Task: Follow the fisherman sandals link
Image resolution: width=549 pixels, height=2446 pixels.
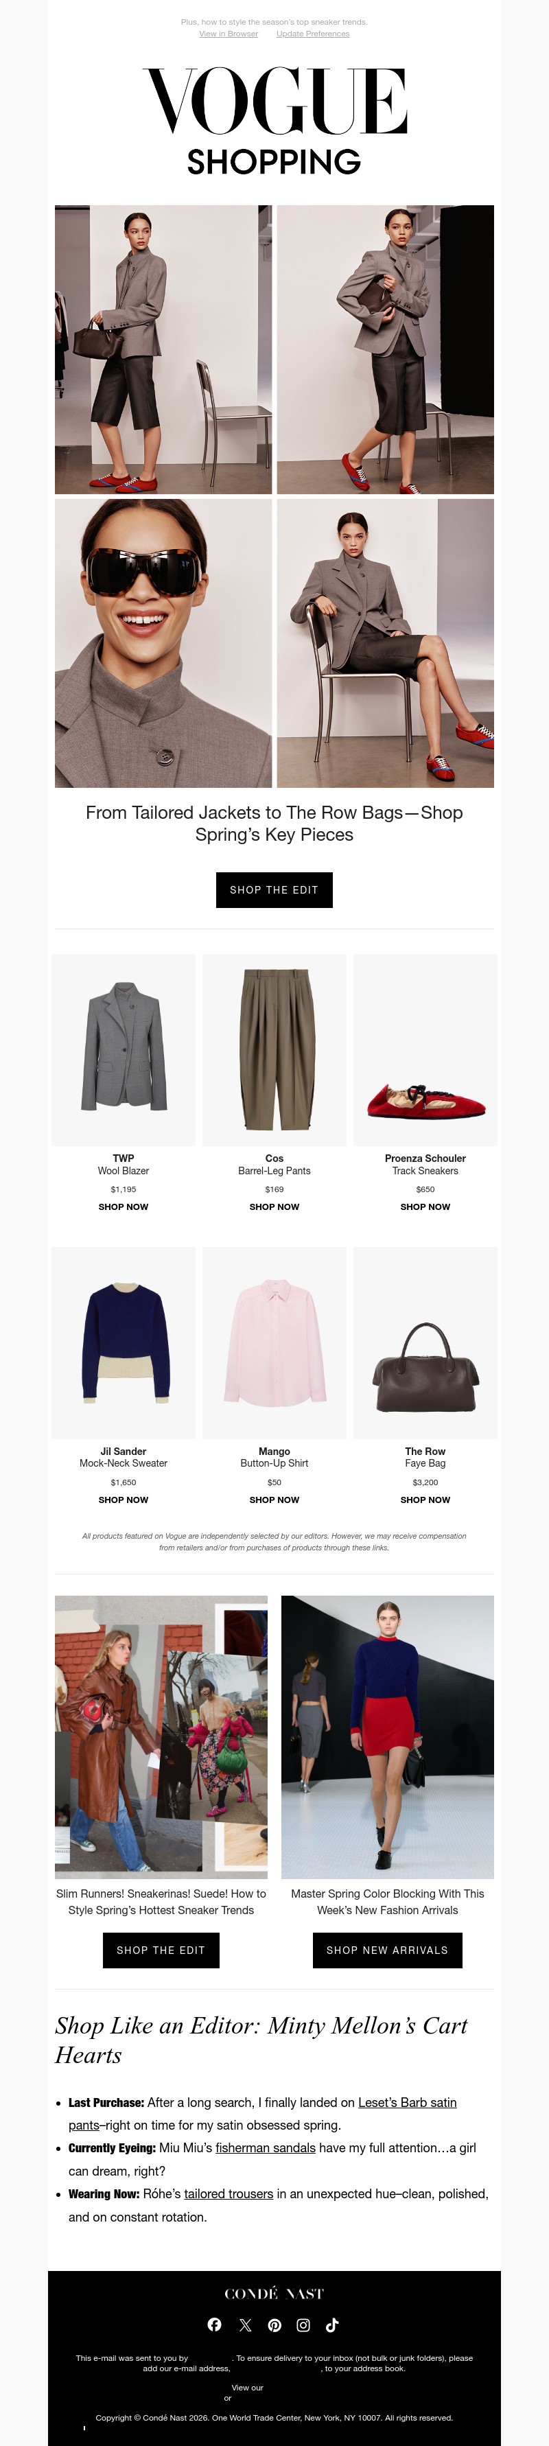Action: pyautogui.click(x=265, y=2147)
